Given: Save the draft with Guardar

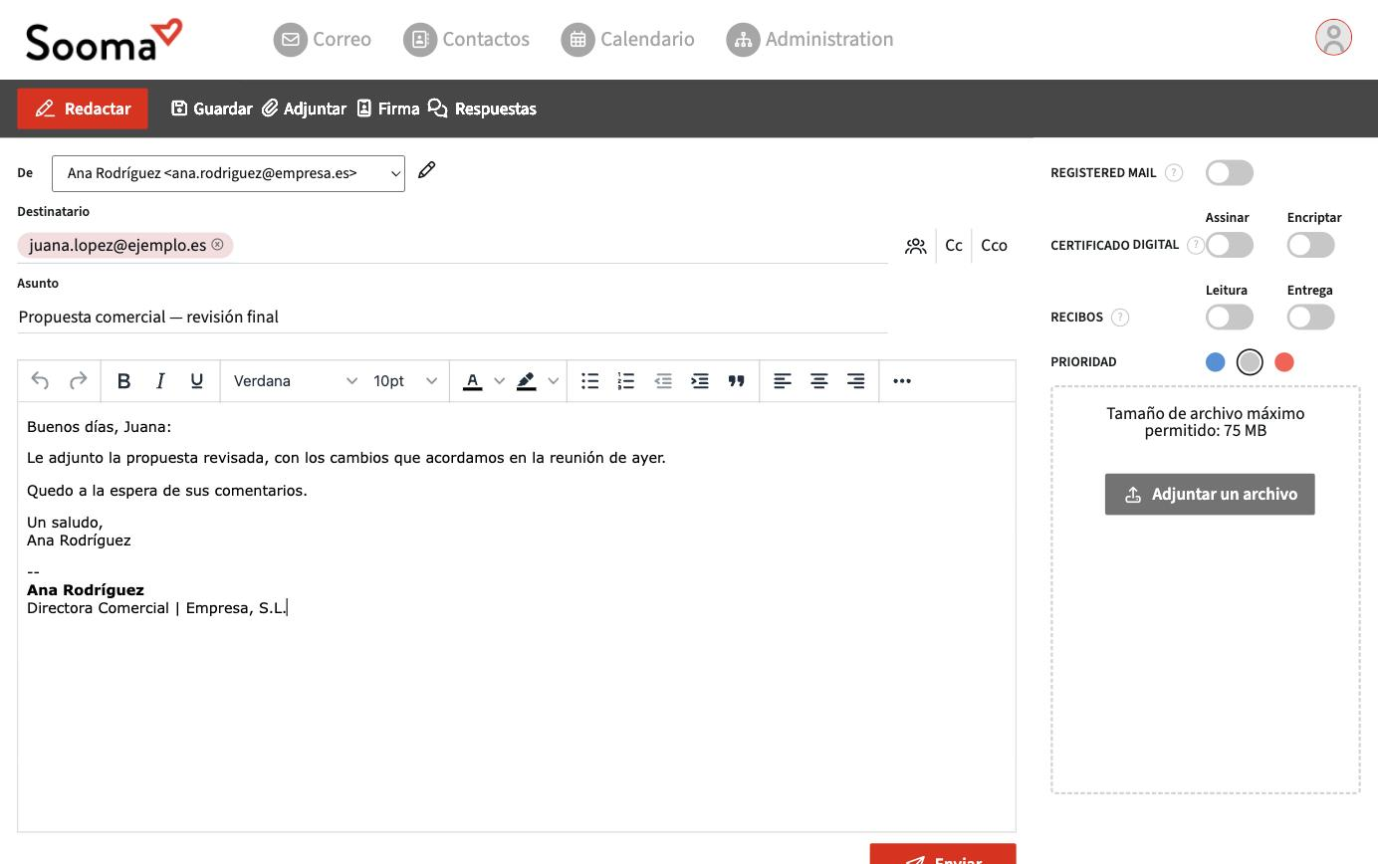Looking at the screenshot, I should click(211, 108).
